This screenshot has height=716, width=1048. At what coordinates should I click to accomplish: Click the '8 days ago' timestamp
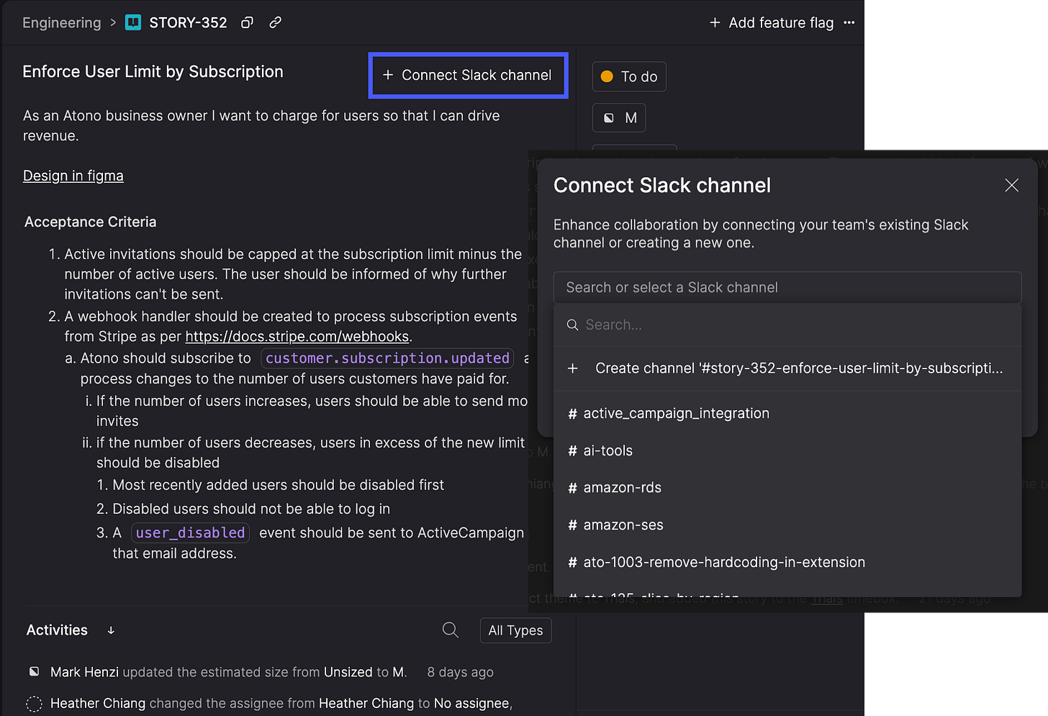pos(460,672)
